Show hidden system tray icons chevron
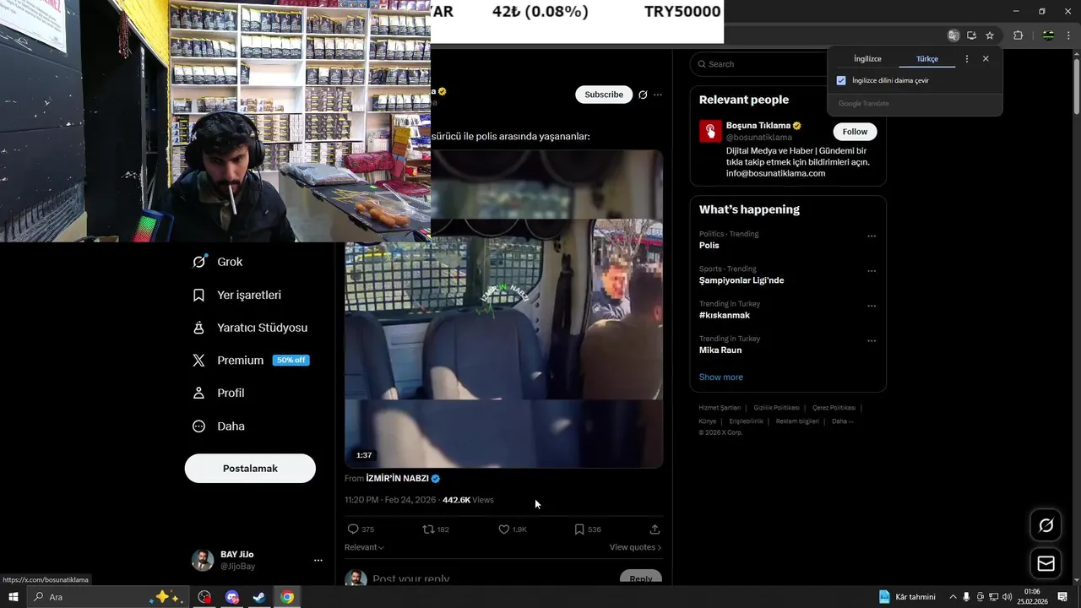This screenshot has height=608, width=1081. (953, 597)
